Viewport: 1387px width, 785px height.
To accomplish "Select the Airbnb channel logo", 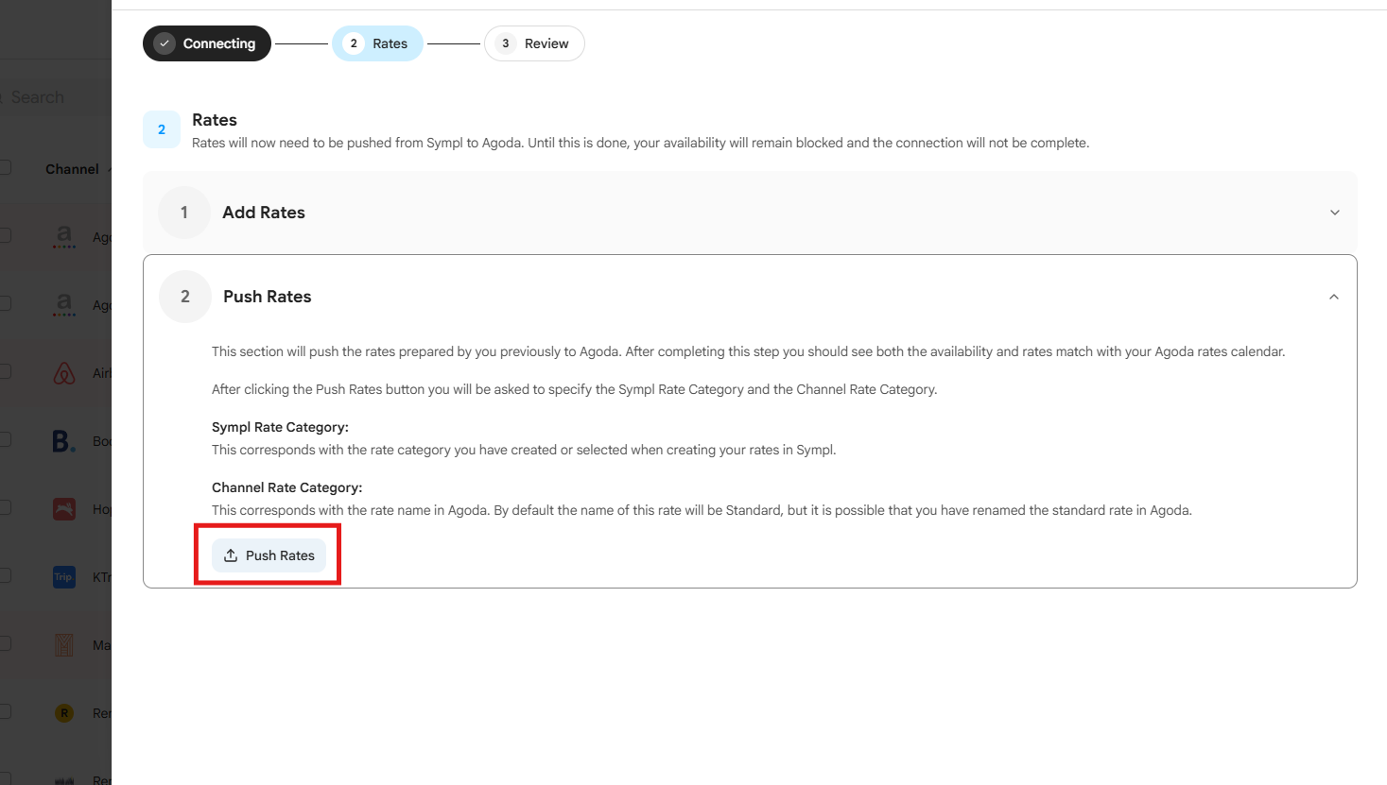I will [x=64, y=373].
